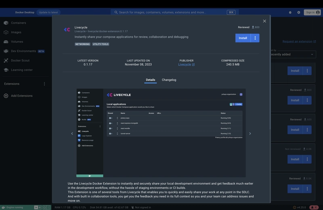Start engine with the play button
This screenshot has width=323, height=210.
36,207
